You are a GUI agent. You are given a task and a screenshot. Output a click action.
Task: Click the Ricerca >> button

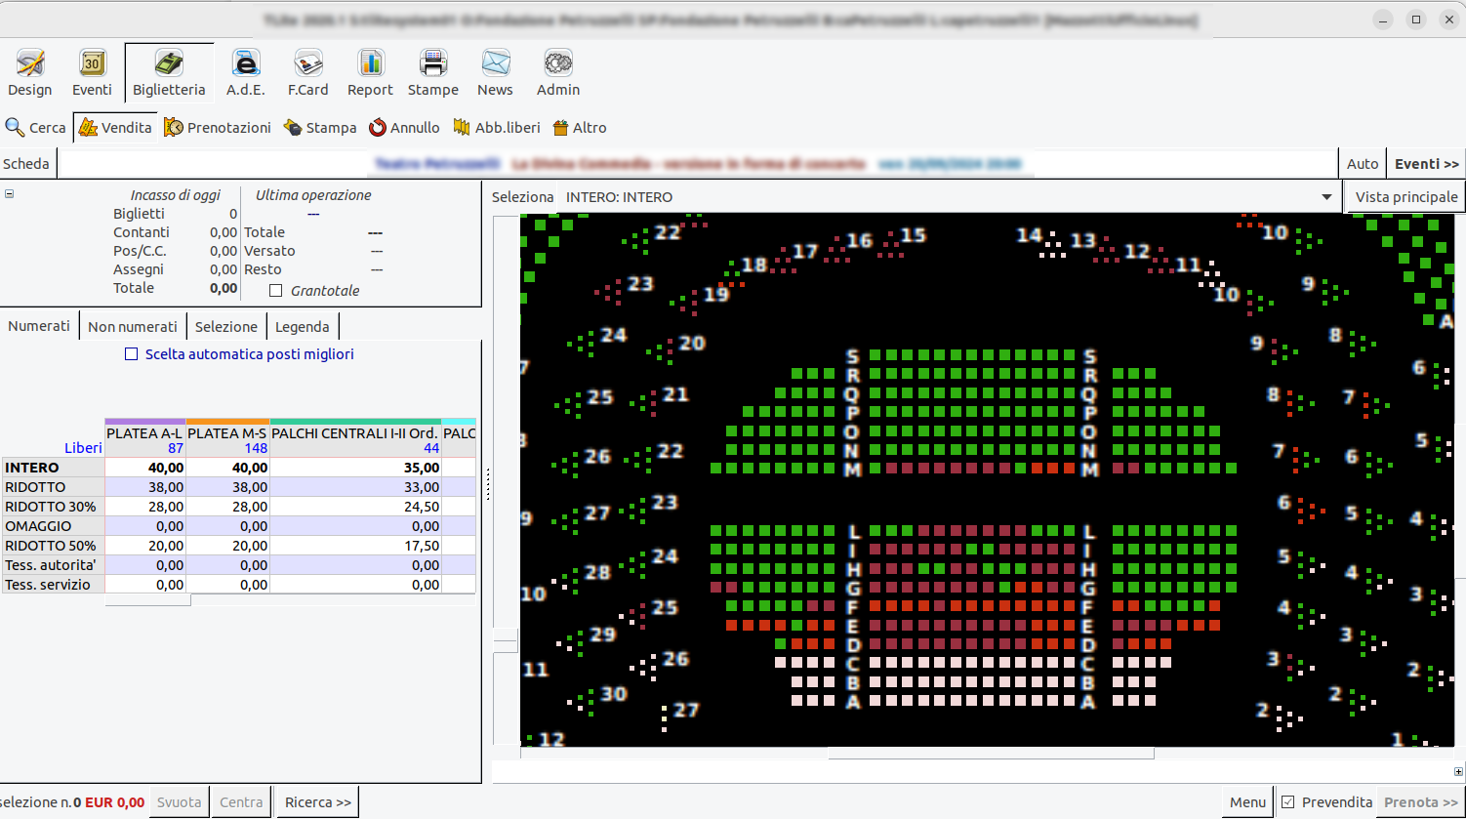click(318, 802)
